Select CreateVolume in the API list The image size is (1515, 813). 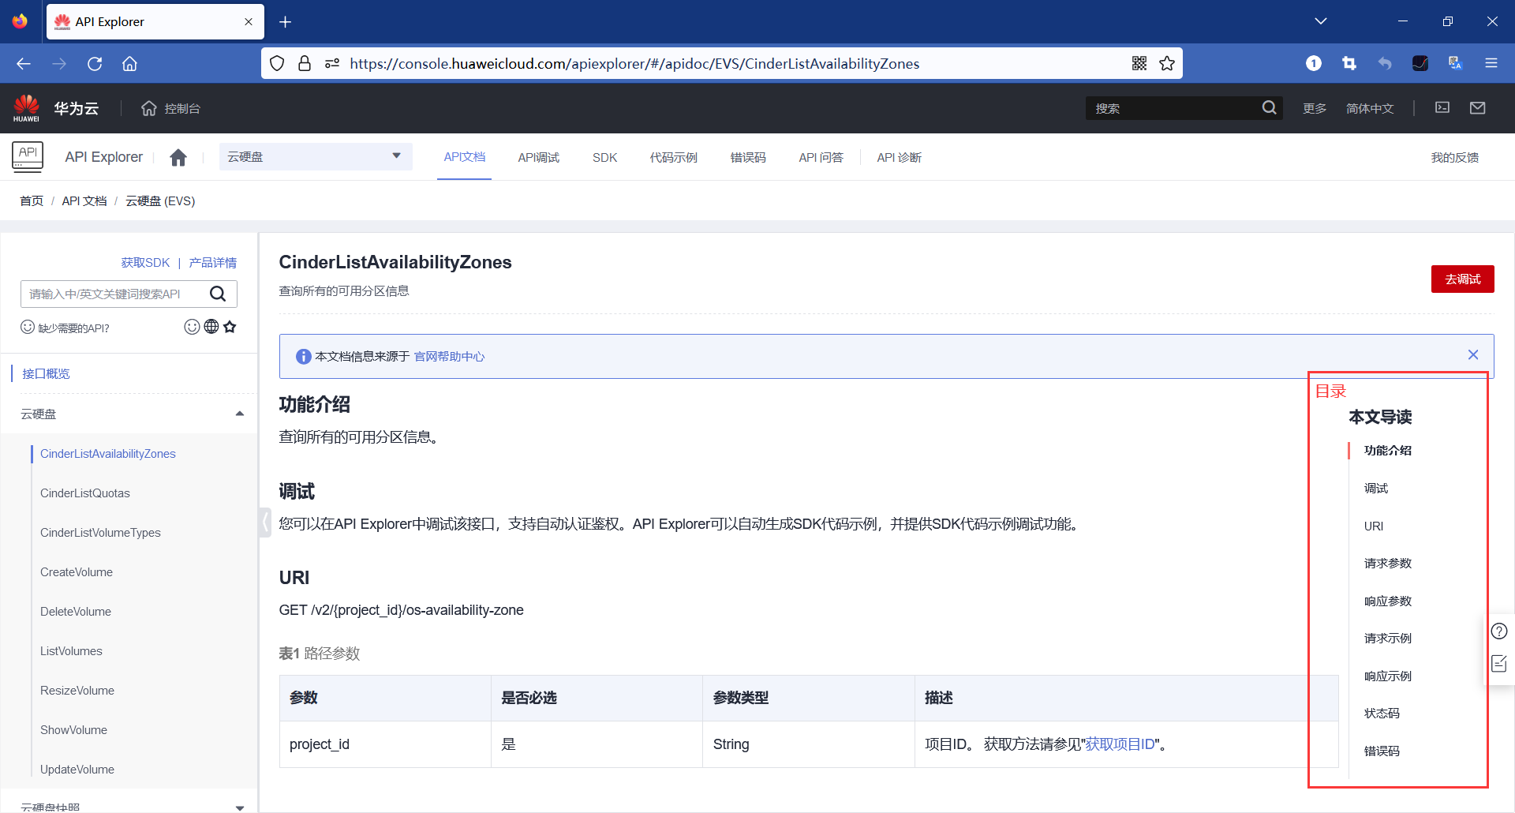[77, 572]
